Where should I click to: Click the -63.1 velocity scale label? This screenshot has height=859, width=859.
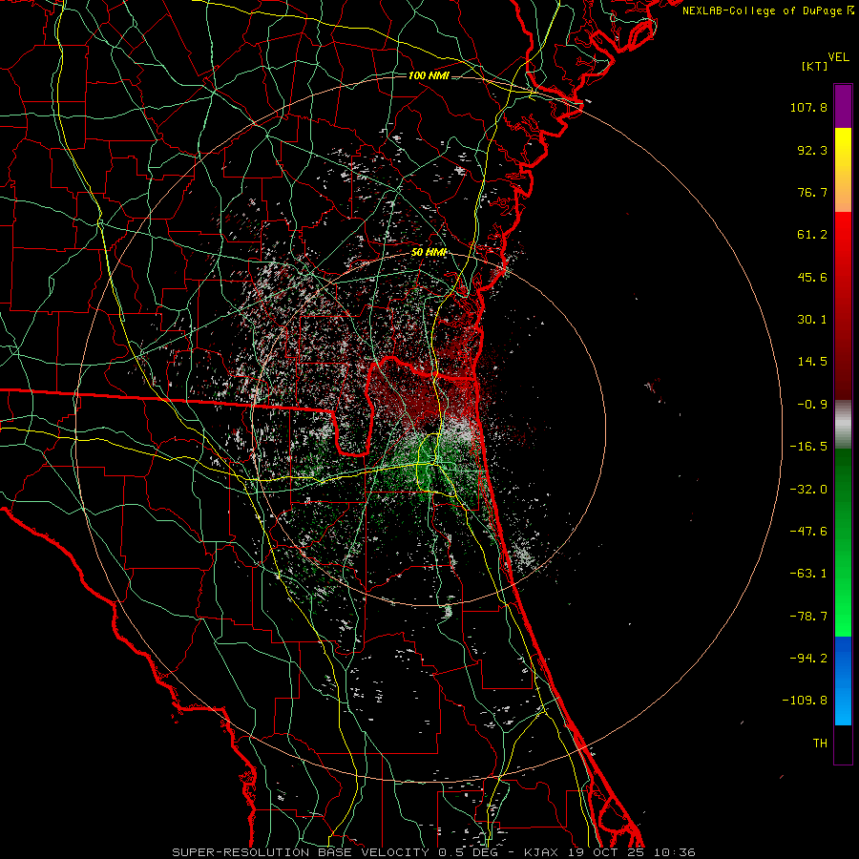click(808, 574)
